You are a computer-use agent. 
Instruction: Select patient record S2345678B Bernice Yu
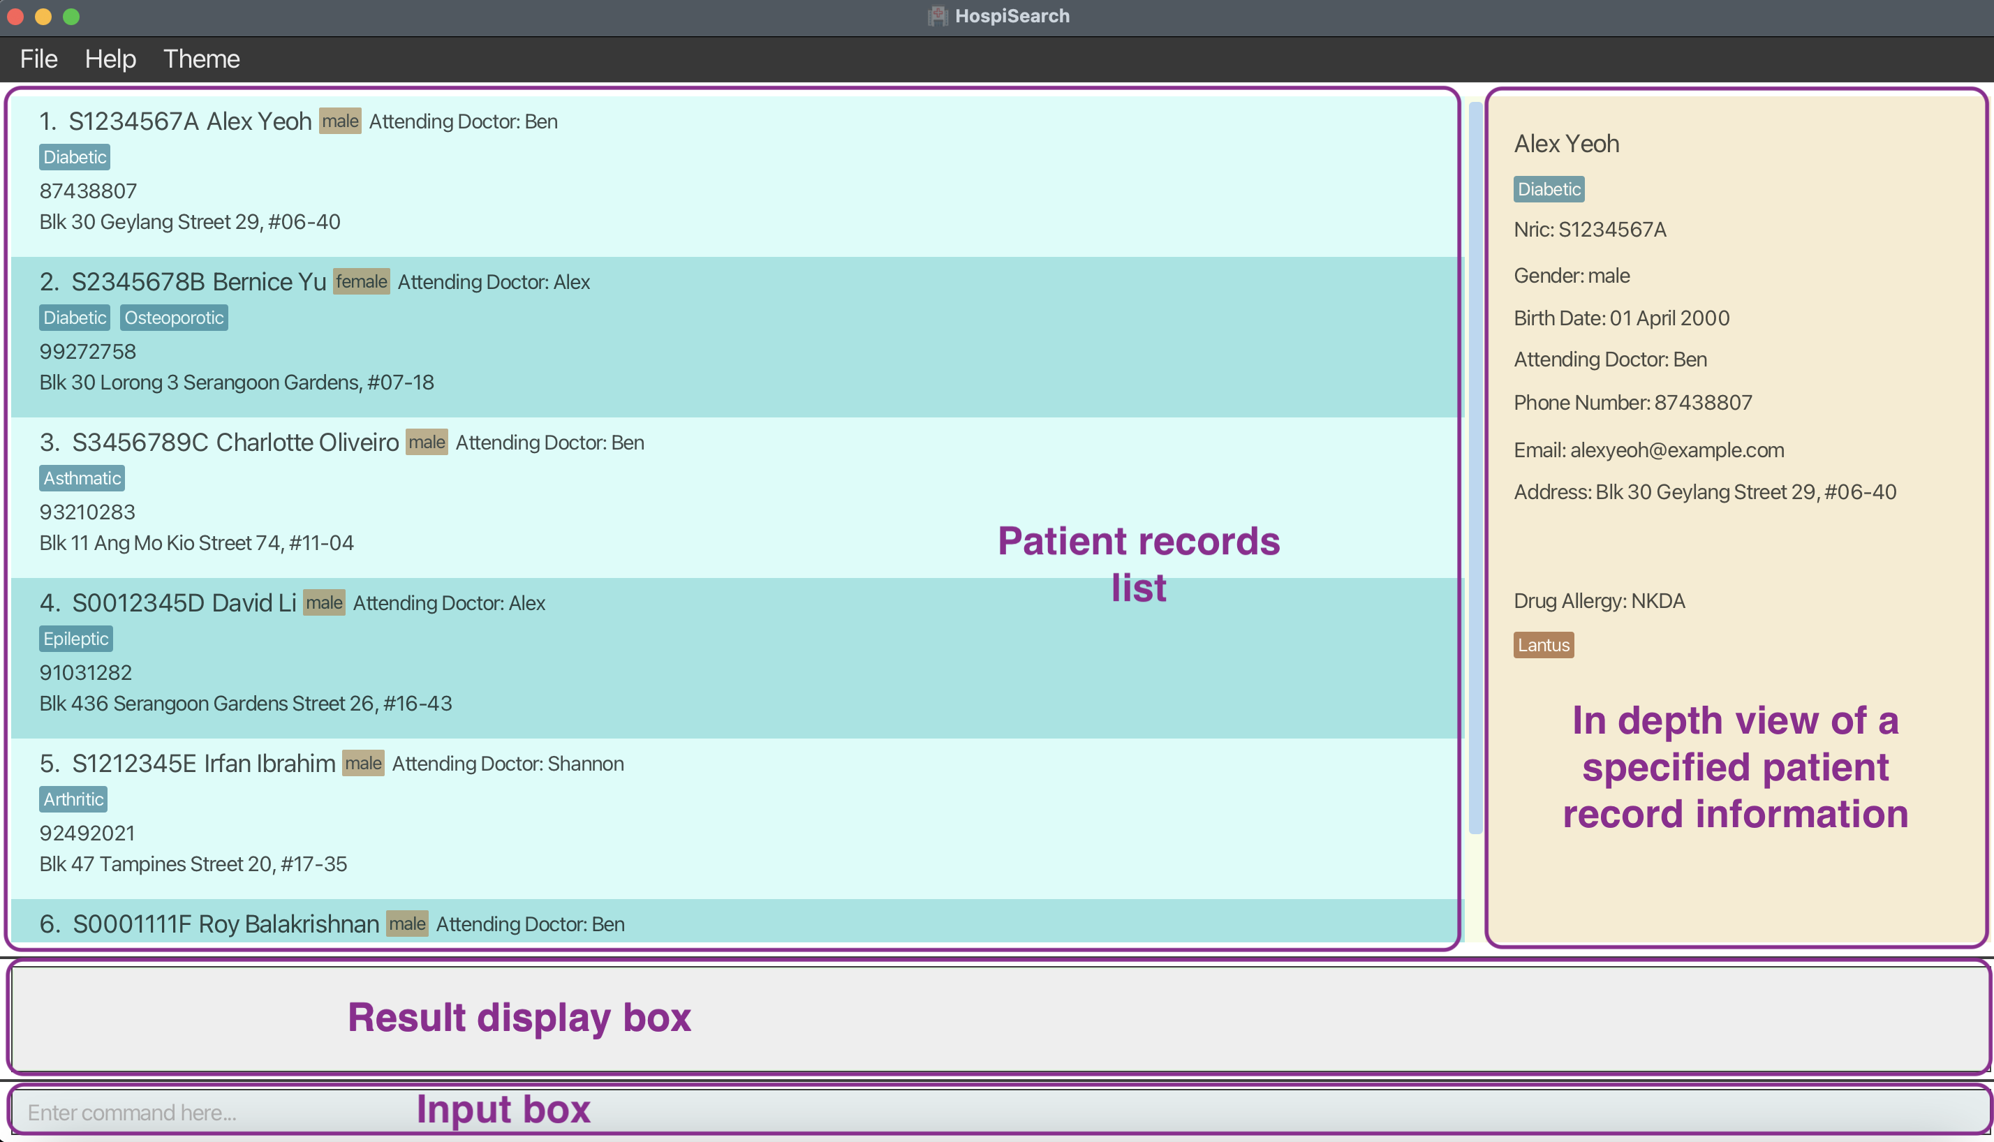(736, 336)
